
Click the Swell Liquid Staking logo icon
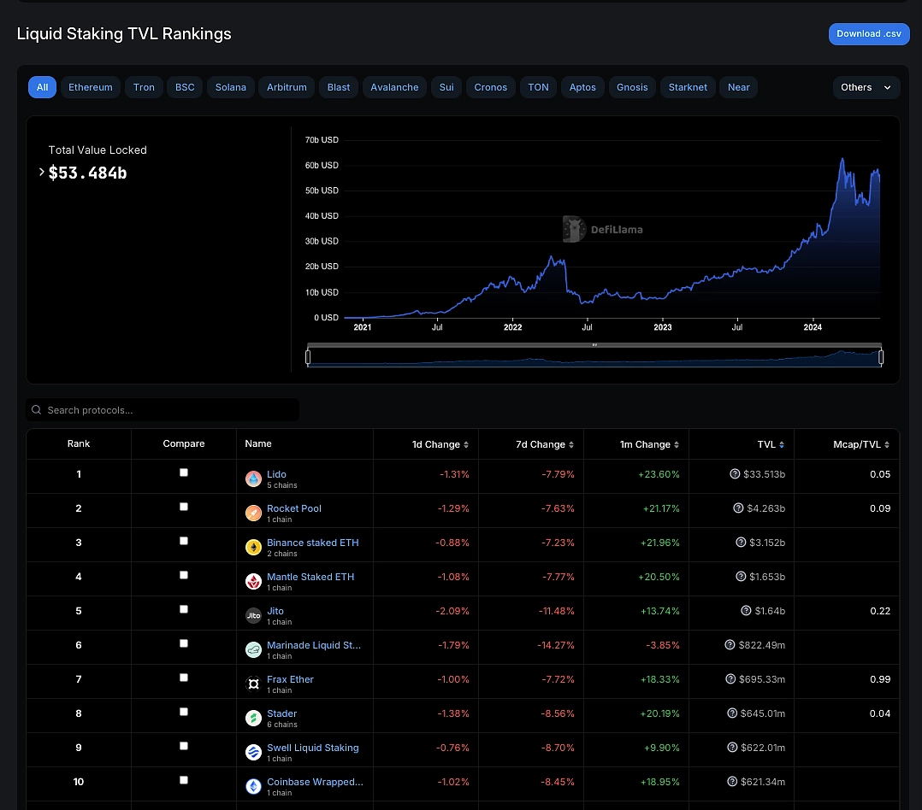pos(253,752)
